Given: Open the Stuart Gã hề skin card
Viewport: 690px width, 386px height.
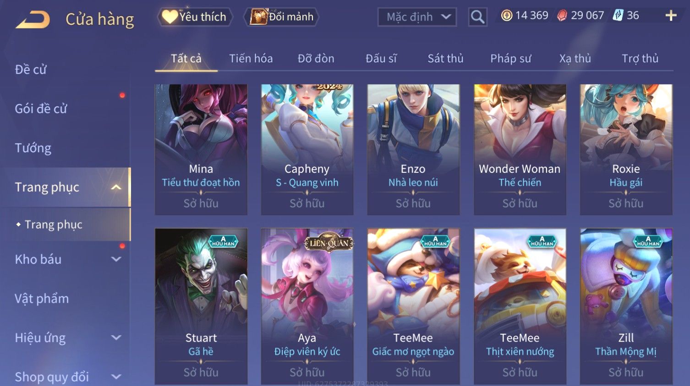Looking at the screenshot, I should [x=201, y=306].
